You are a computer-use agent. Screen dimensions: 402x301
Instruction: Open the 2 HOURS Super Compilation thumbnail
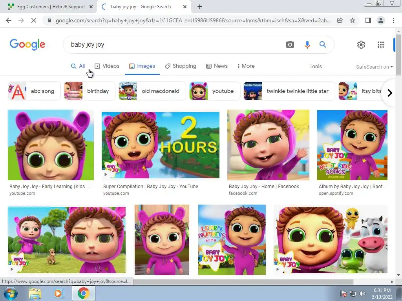point(161,145)
